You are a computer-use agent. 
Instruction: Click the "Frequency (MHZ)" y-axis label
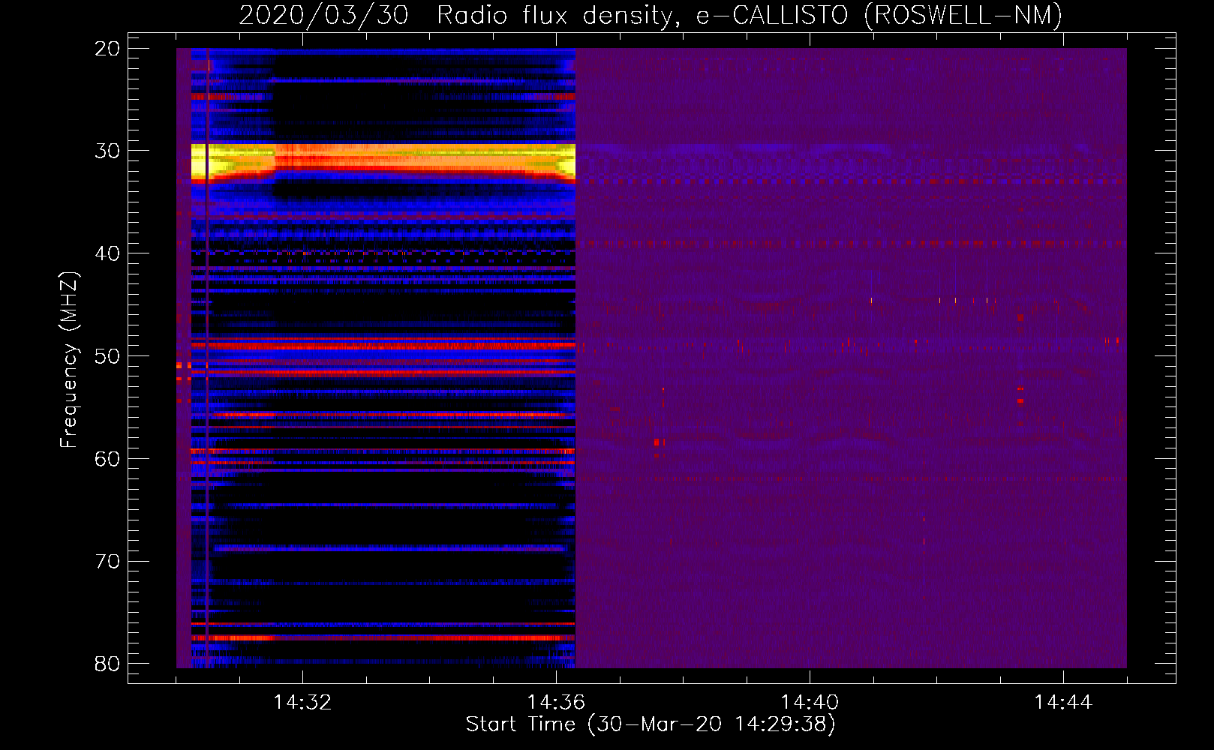[69, 359]
